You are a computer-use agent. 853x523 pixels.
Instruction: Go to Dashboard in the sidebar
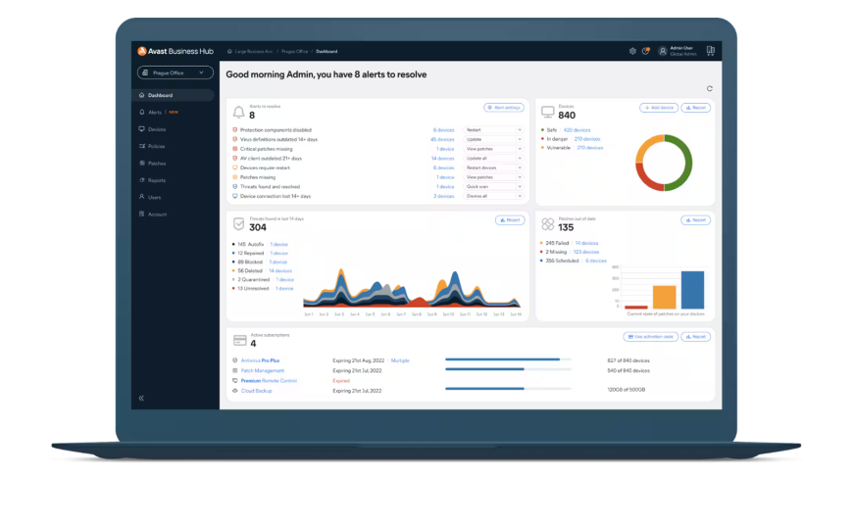pyautogui.click(x=174, y=95)
